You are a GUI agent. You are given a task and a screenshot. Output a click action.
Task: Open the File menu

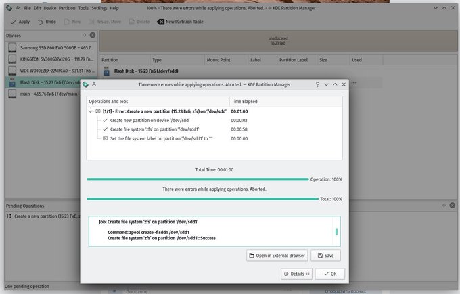[27, 8]
